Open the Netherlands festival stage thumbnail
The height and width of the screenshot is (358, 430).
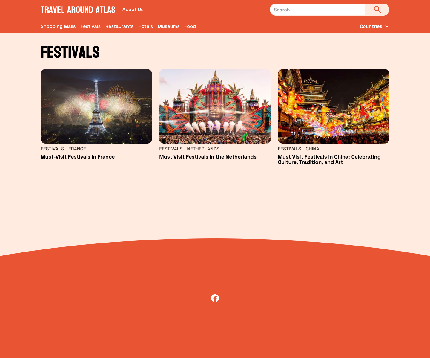pos(215,106)
